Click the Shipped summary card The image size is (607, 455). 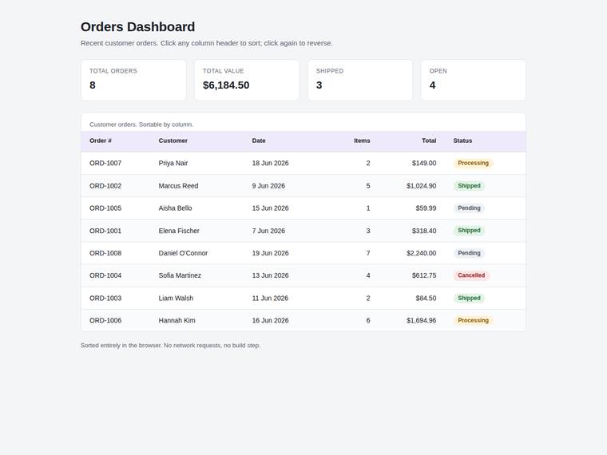[360, 80]
